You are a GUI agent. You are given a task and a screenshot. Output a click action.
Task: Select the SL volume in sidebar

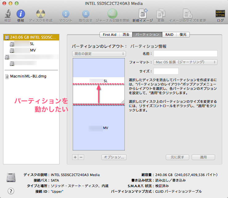[x=31, y=44]
